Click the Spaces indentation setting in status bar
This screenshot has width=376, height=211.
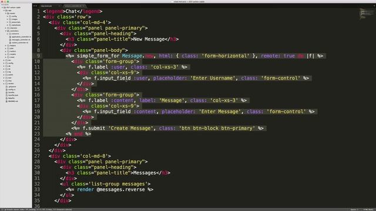(x=354, y=210)
